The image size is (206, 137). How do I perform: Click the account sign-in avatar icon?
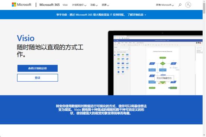(188, 5)
